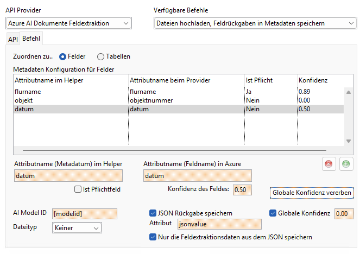Select the Felder radio button
360x254 pixels.
(63, 56)
